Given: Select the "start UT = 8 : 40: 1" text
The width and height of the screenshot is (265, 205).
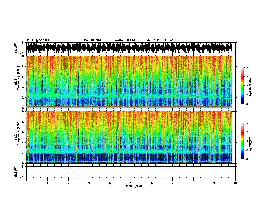Looking at the screenshot, I should click(162, 40).
